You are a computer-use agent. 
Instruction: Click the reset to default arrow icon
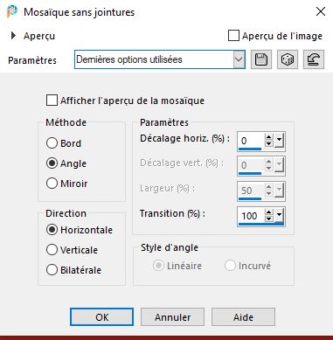314,59
